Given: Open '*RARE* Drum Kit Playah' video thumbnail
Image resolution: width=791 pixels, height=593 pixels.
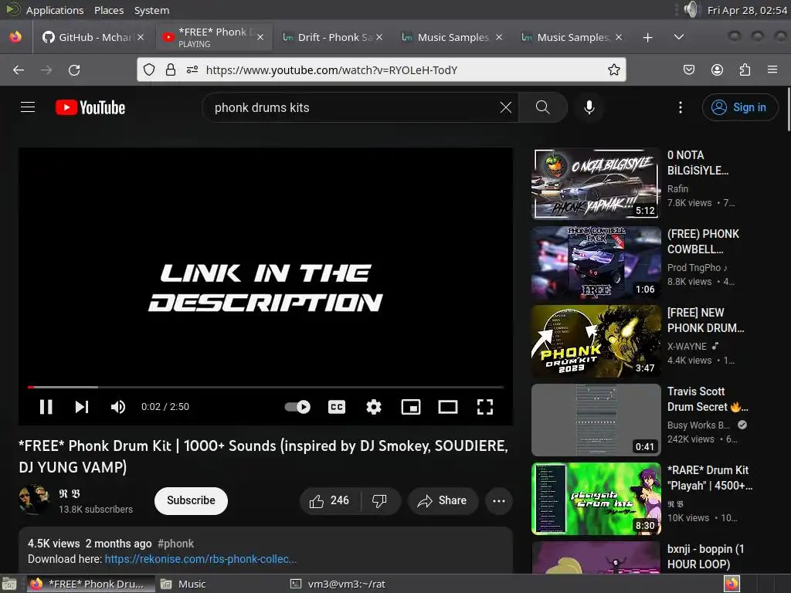Looking at the screenshot, I should [596, 499].
